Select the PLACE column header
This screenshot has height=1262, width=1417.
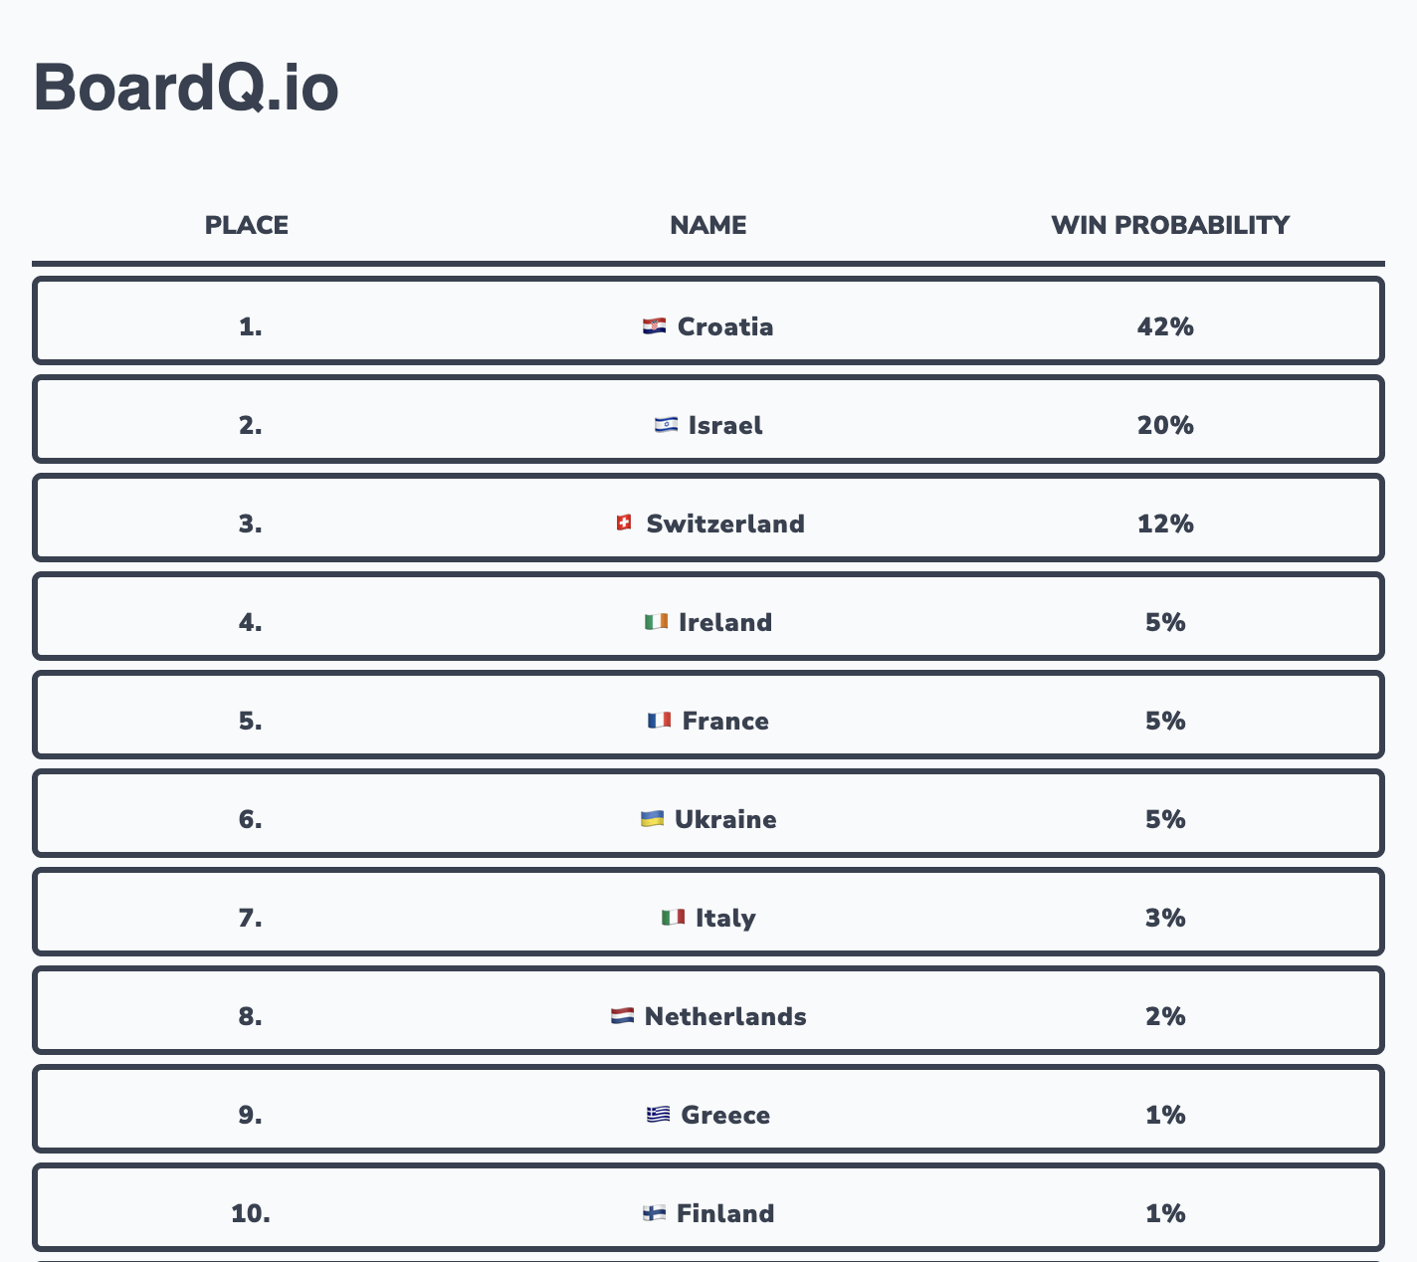click(247, 225)
